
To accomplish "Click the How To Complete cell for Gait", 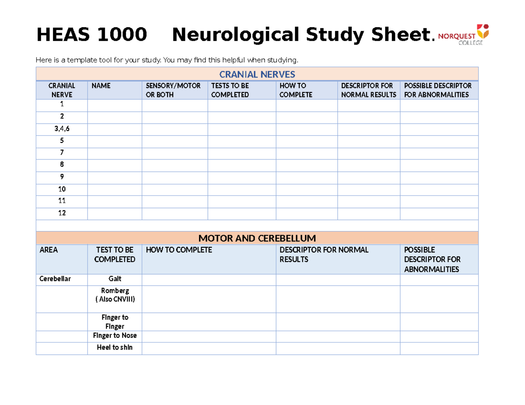I will point(209,280).
